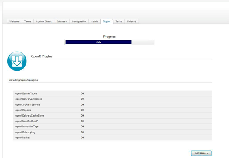This screenshot has width=229, height=162.
Task: Select the openXReports row
Action: [112, 110]
